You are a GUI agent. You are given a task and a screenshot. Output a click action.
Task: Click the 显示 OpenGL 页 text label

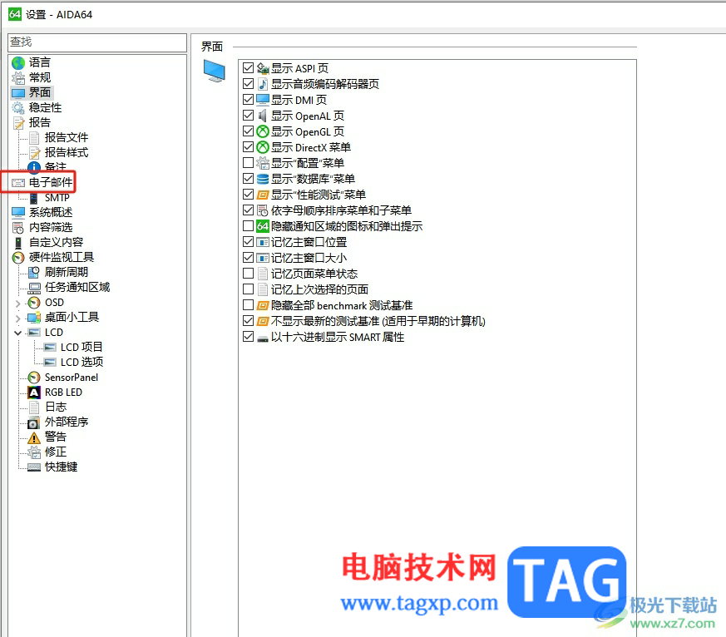click(x=308, y=131)
